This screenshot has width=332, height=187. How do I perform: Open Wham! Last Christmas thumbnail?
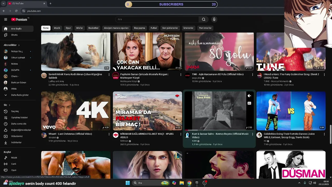click(76, 111)
